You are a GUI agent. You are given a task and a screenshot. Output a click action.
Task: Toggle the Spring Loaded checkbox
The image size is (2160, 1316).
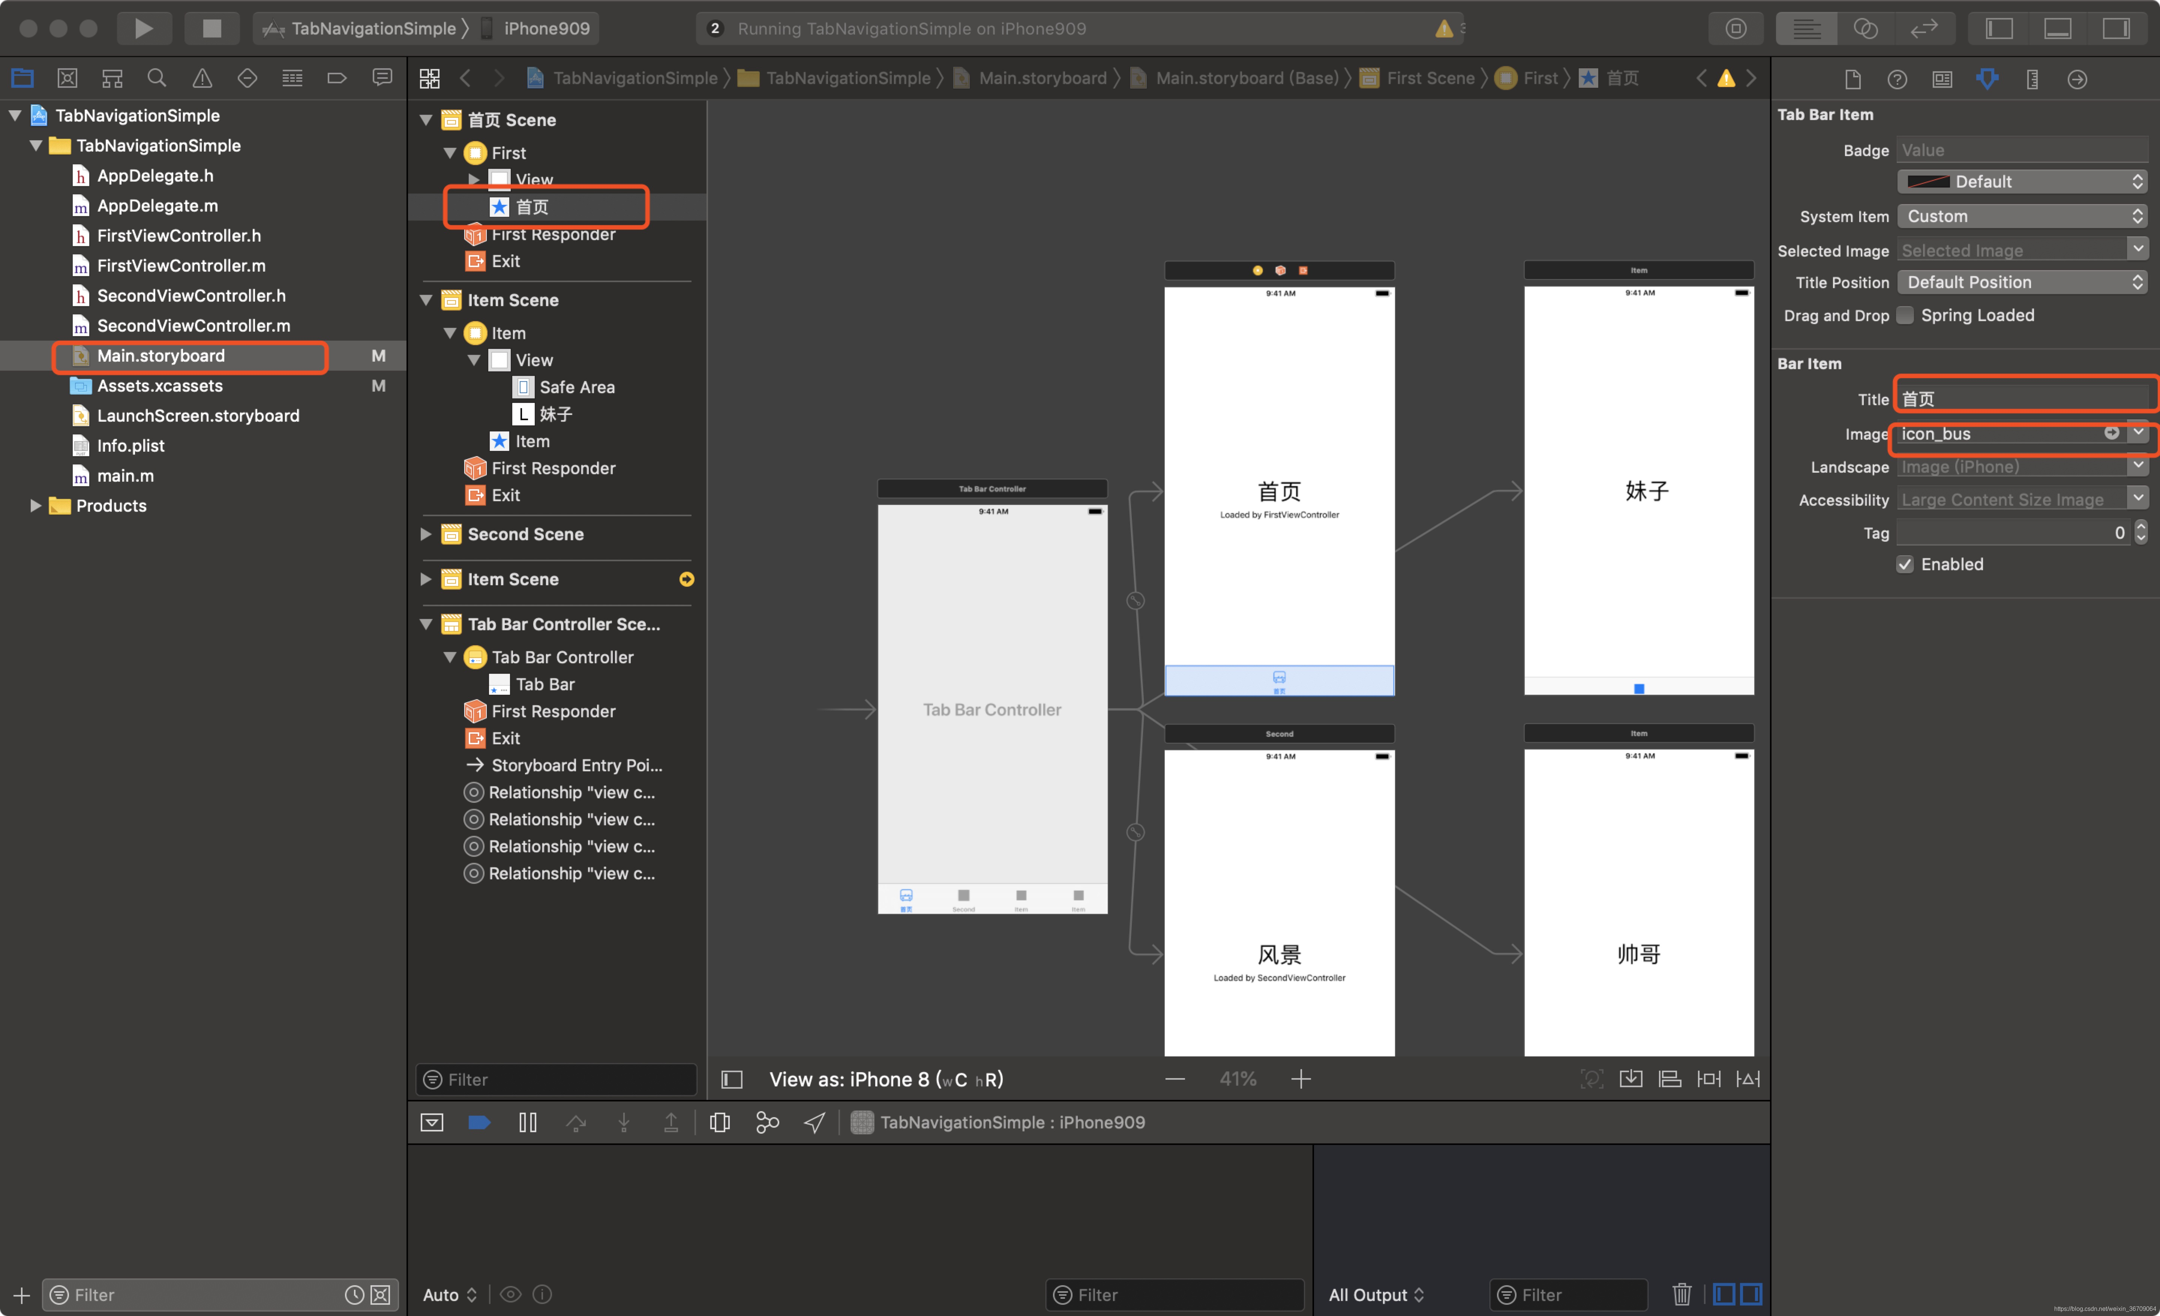[1905, 315]
